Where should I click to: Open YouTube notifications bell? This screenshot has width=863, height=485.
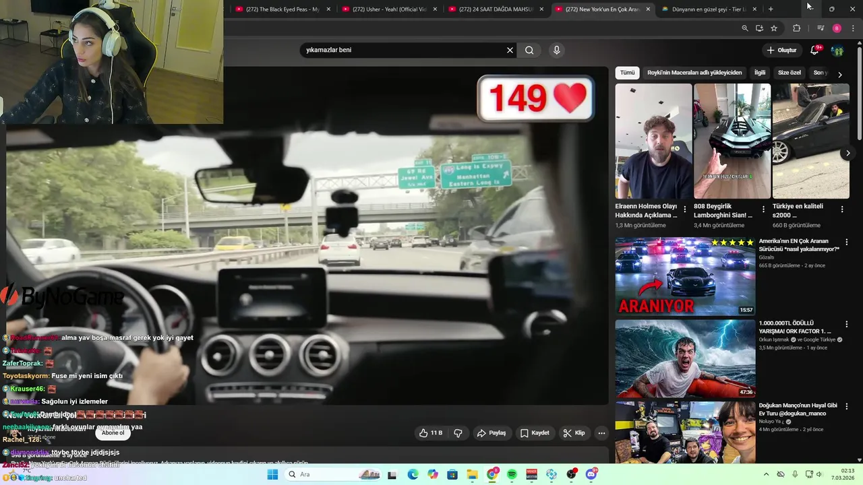[x=815, y=50]
